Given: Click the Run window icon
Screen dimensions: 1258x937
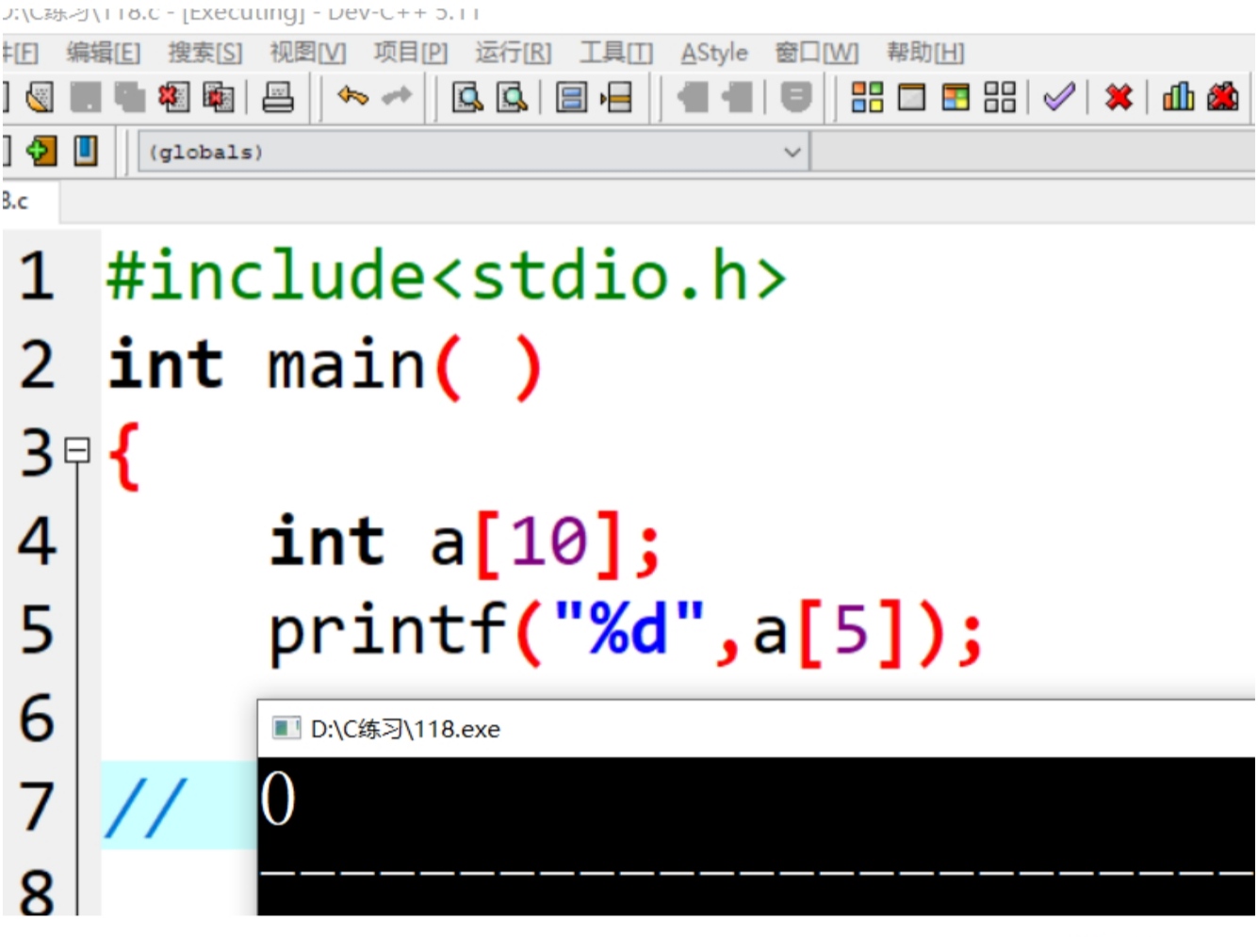Looking at the screenshot, I should click(x=911, y=97).
